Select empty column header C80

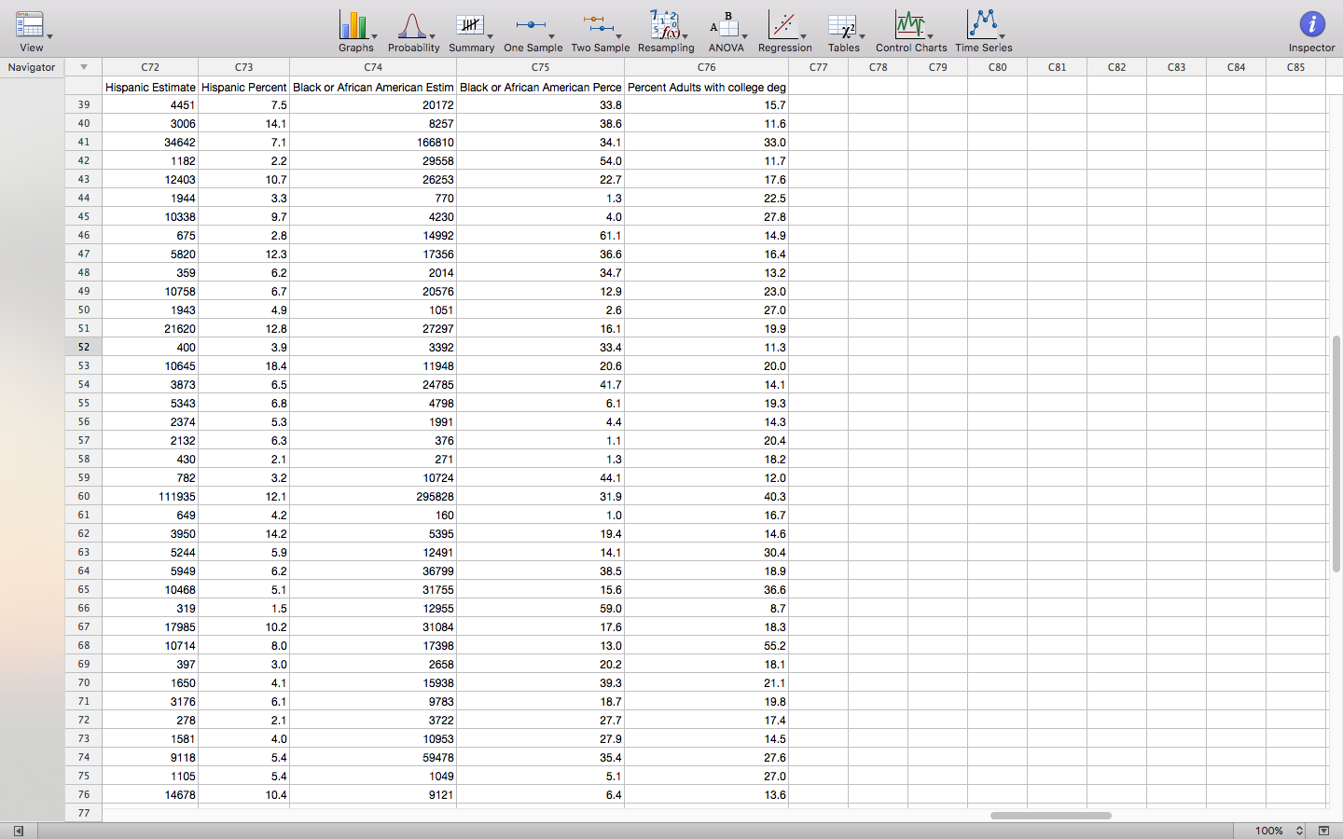tap(997, 67)
